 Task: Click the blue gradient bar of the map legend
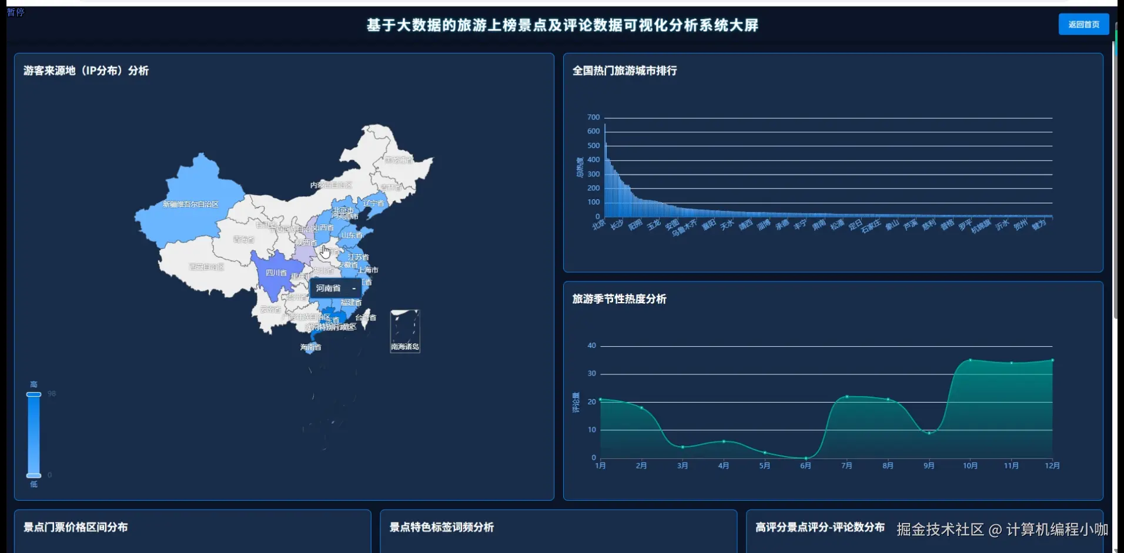(x=34, y=435)
